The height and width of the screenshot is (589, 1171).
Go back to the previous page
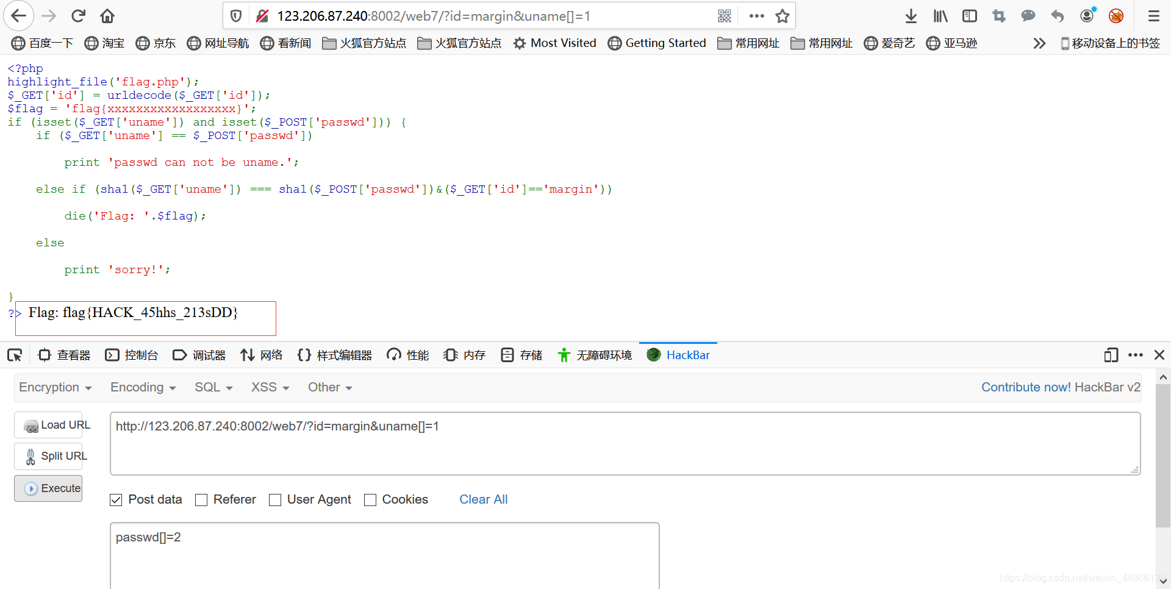coord(19,16)
